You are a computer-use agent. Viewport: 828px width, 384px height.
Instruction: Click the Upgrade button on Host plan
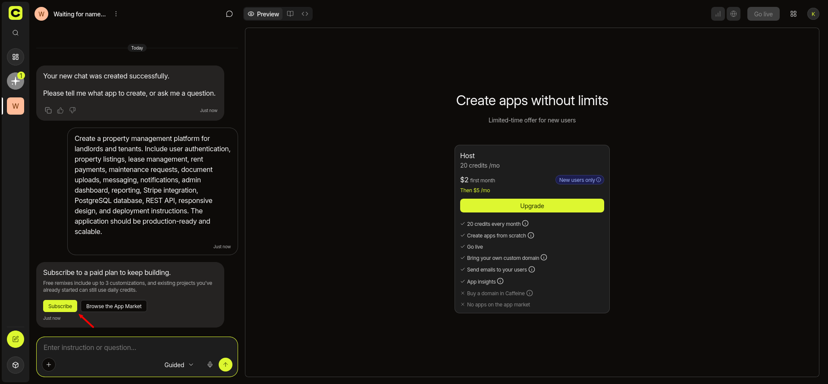click(x=532, y=206)
